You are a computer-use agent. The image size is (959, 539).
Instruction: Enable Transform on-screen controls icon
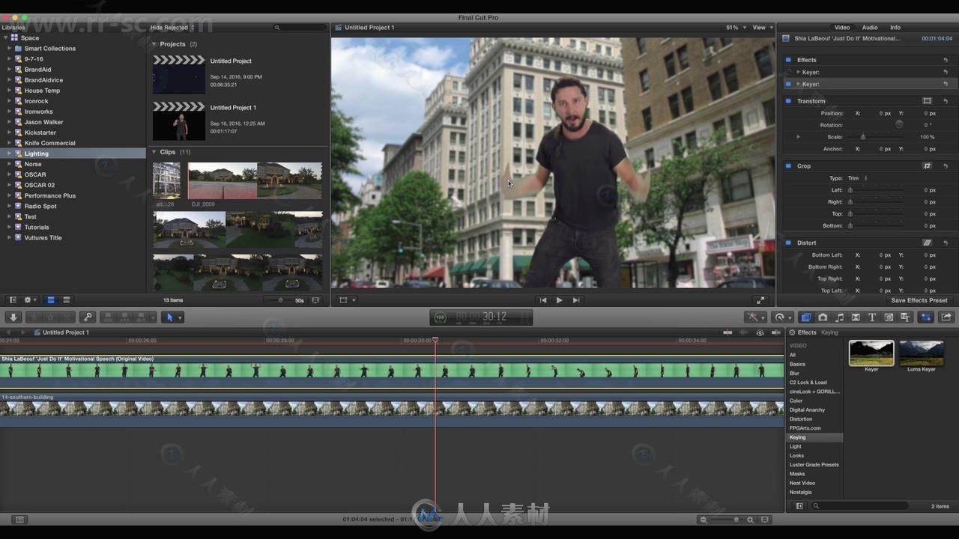[927, 101]
